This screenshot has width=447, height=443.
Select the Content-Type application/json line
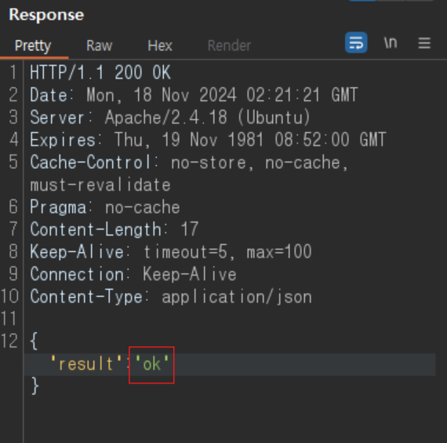pos(171,297)
